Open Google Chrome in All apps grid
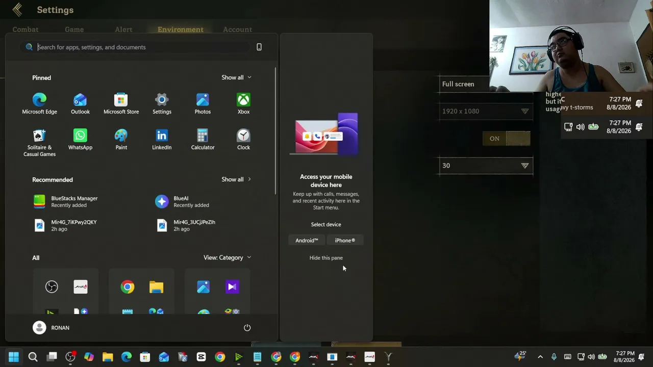 tap(128, 287)
